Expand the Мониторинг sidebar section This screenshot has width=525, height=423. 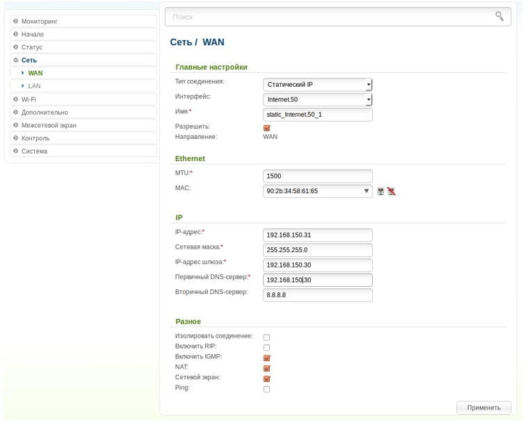point(39,22)
